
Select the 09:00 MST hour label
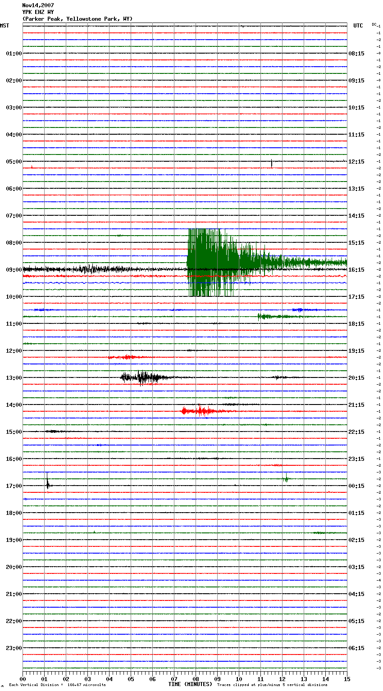click(14, 270)
